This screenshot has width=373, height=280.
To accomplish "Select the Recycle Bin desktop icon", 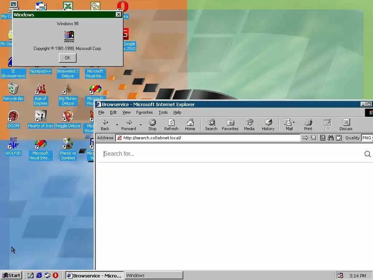I will click(x=13, y=92).
